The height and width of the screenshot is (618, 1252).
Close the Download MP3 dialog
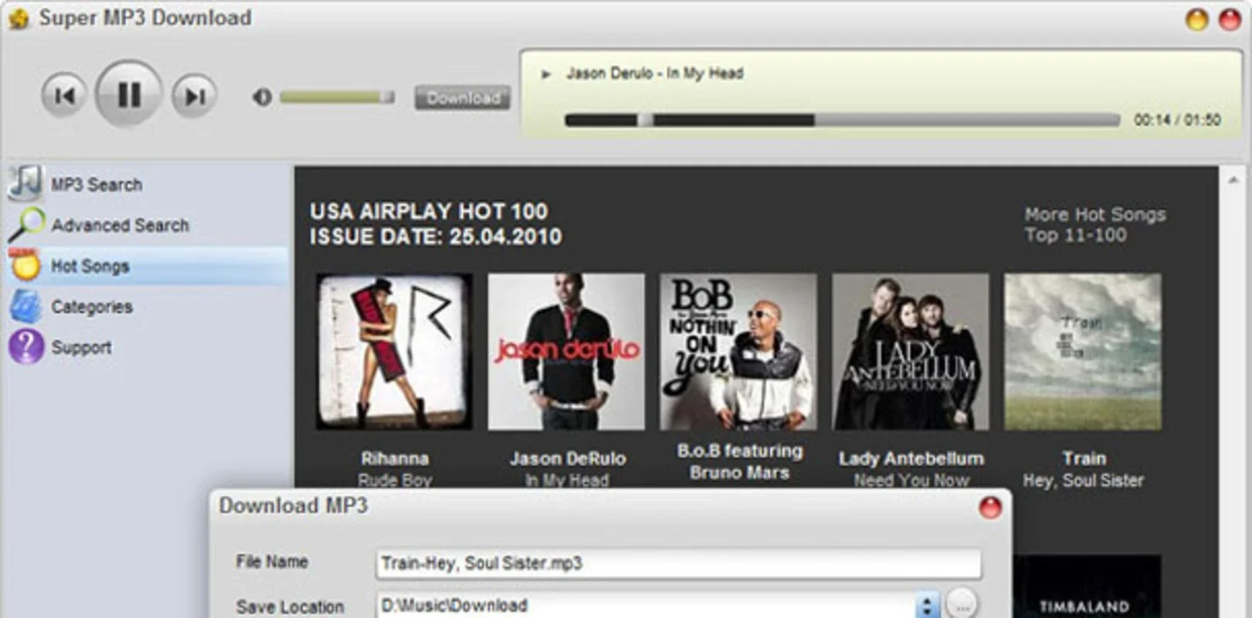990,508
